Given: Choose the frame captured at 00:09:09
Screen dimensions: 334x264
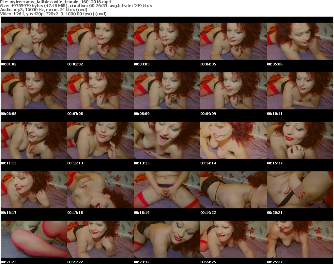Looking at the screenshot, I should pyautogui.click(x=234, y=91).
